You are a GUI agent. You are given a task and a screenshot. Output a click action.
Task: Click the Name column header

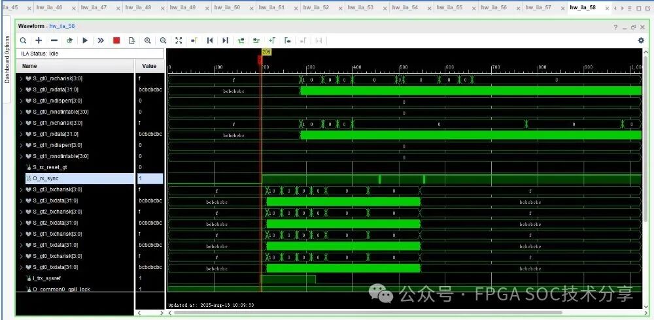pyautogui.click(x=75, y=66)
